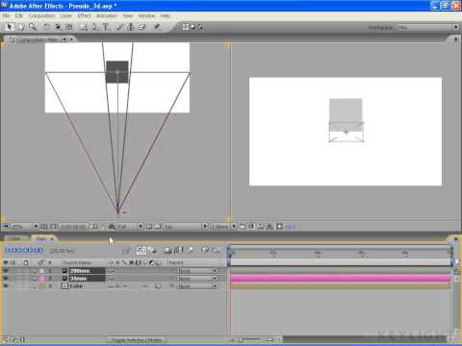Select the Pan Behind tool

click(x=69, y=27)
